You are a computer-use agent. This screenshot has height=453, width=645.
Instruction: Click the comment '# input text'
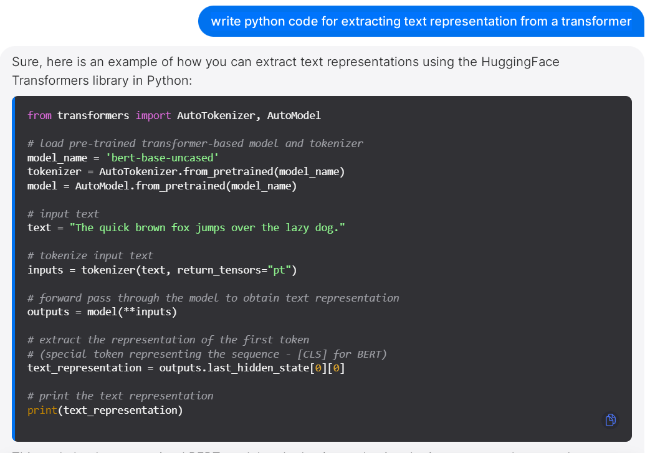(63, 214)
